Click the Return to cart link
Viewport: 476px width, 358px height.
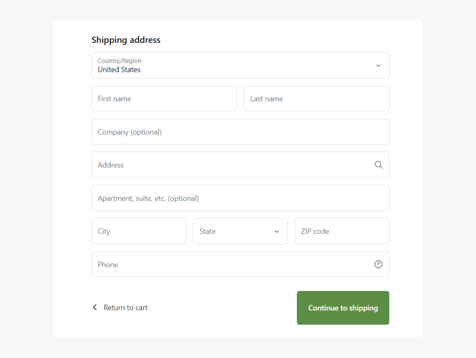point(125,307)
